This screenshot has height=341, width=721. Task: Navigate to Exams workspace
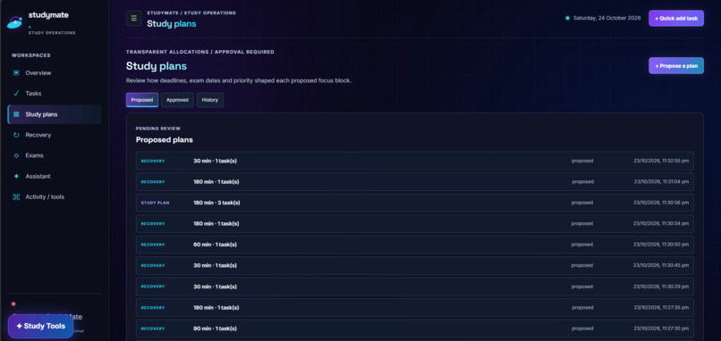(55, 155)
